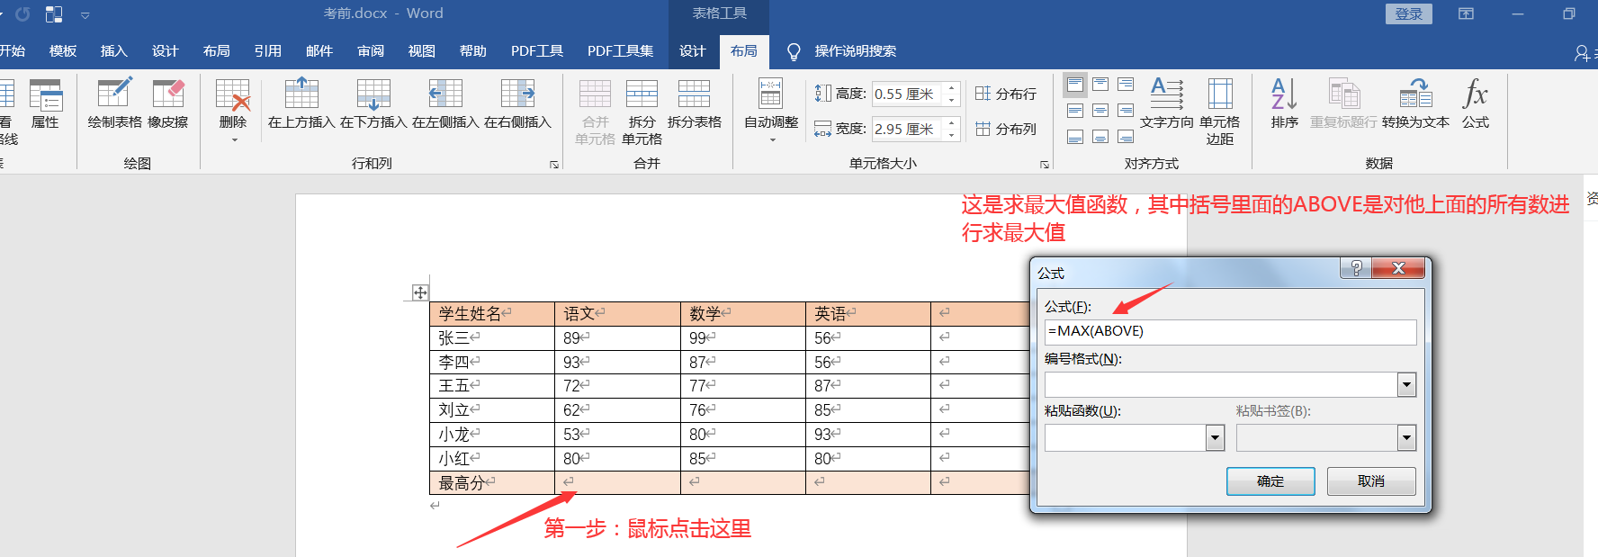This screenshot has width=1598, height=557.
Task: Open table Properties (属性)
Action: click(x=45, y=104)
